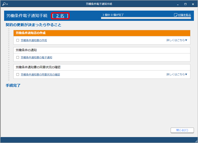Click the magnifier zoom icon in title bar
The height and width of the screenshot is (143, 198).
(x=5, y=4)
